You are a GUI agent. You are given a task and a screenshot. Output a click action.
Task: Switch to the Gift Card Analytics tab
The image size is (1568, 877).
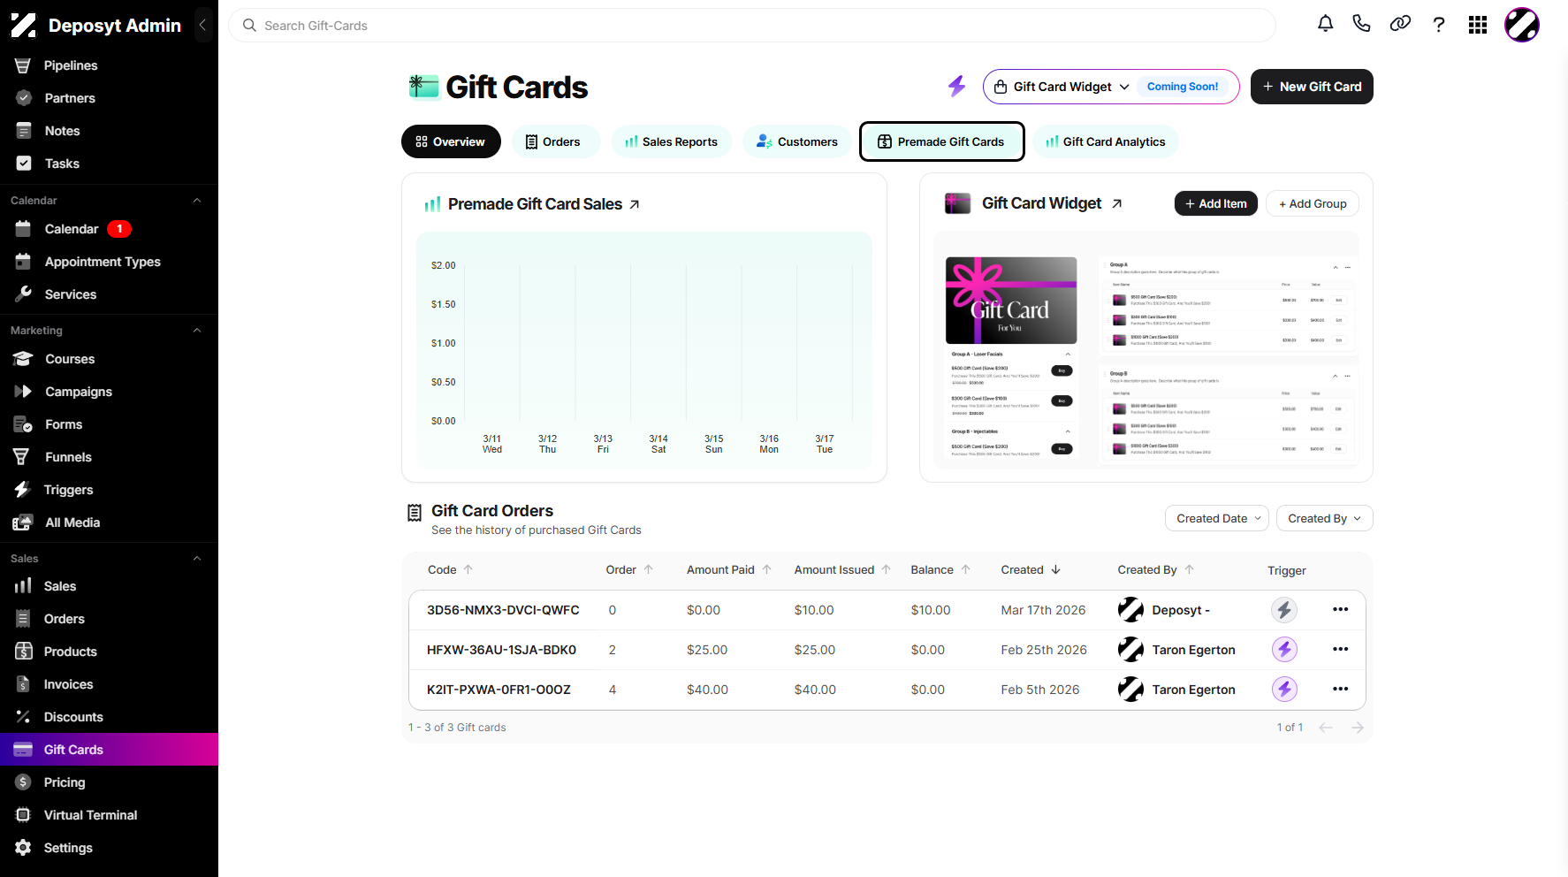[1105, 141]
